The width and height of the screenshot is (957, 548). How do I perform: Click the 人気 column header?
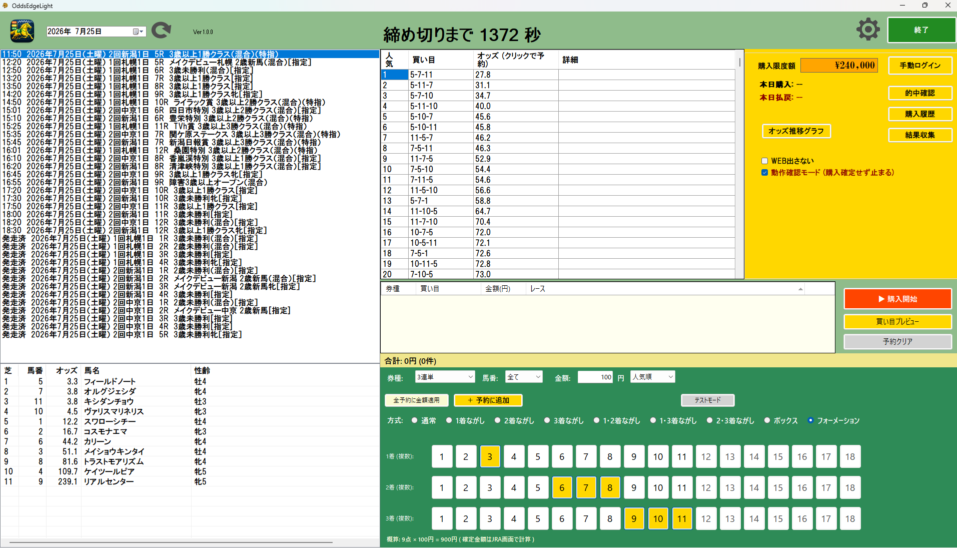point(394,60)
